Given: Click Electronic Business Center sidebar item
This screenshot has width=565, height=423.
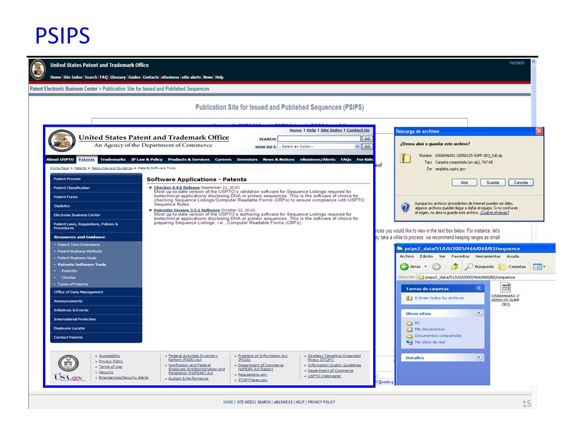Looking at the screenshot, I should [x=96, y=215].
